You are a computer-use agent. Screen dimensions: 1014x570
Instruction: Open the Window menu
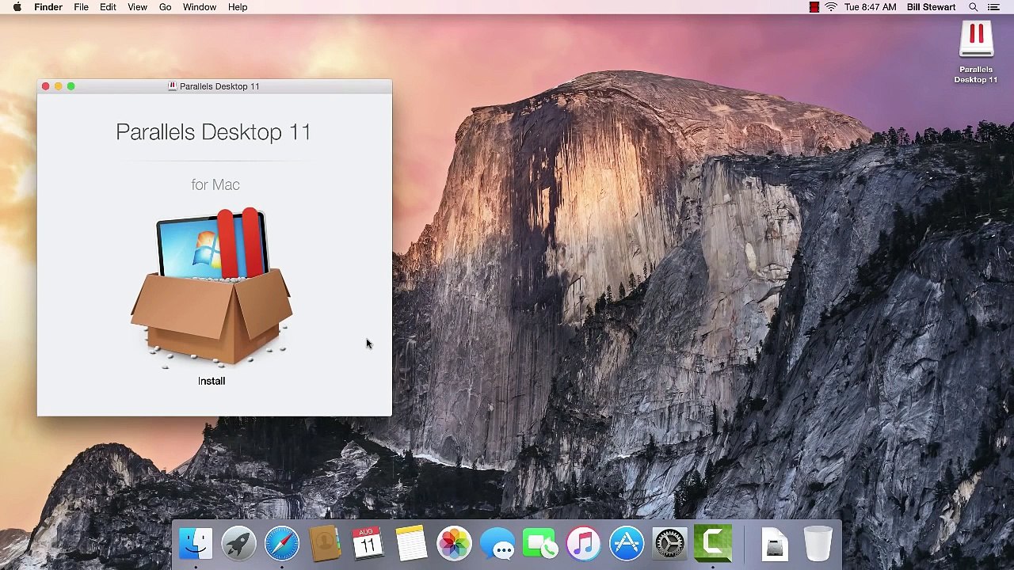point(200,7)
